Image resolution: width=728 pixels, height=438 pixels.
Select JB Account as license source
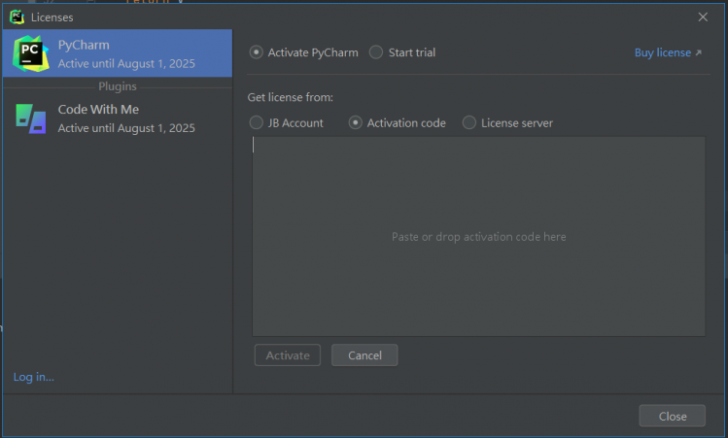(x=257, y=123)
